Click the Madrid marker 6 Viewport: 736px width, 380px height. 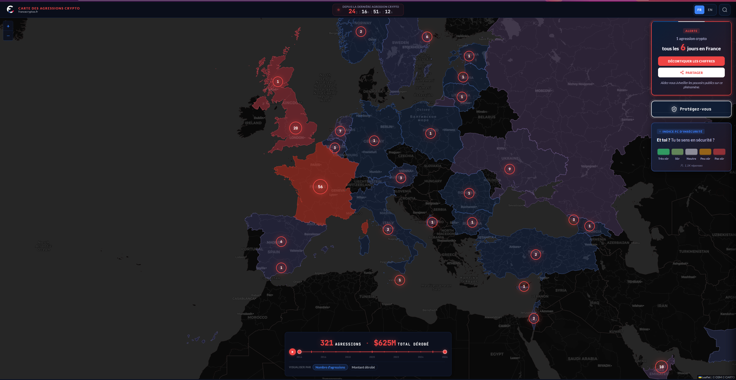(x=281, y=242)
